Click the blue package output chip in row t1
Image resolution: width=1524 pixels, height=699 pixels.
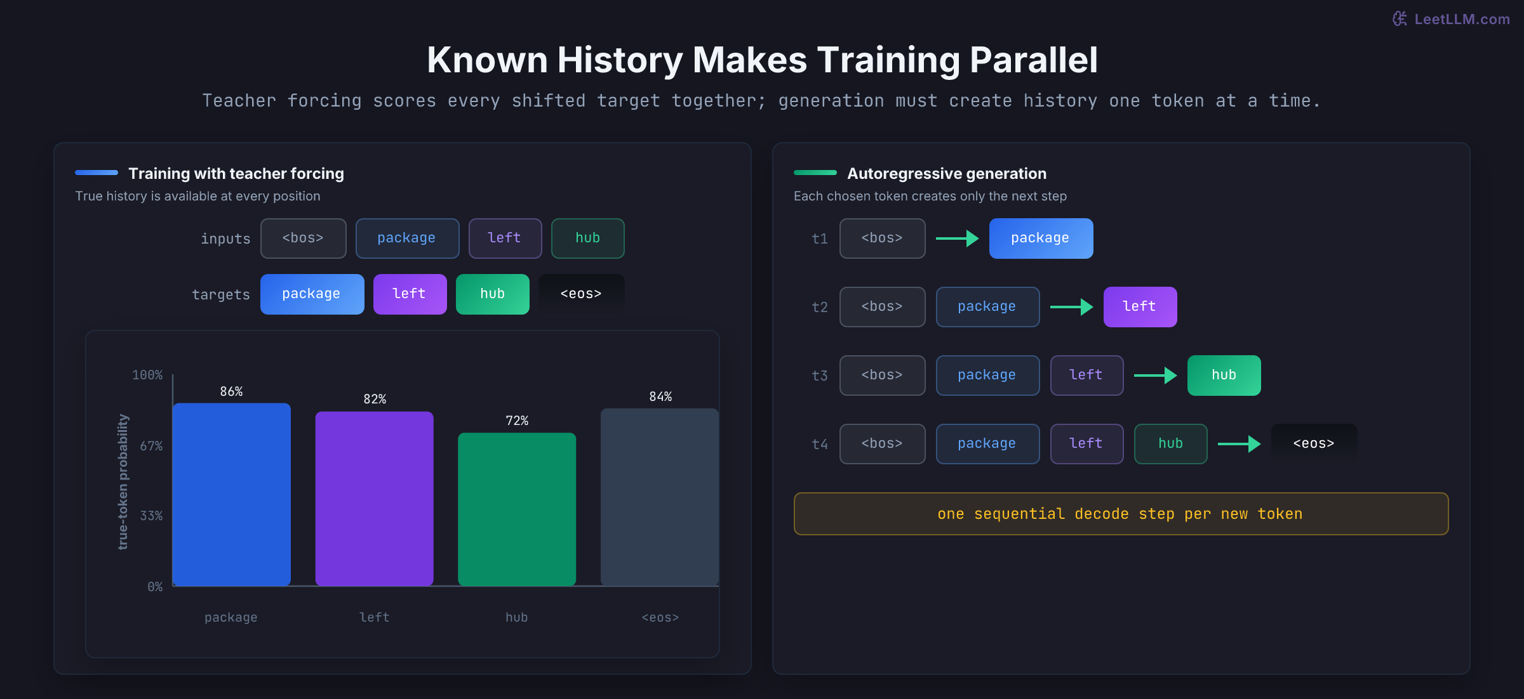[1041, 238]
